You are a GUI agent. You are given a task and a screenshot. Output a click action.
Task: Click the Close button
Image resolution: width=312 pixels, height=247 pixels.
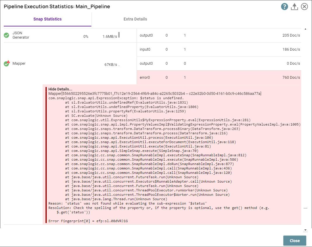294,241
